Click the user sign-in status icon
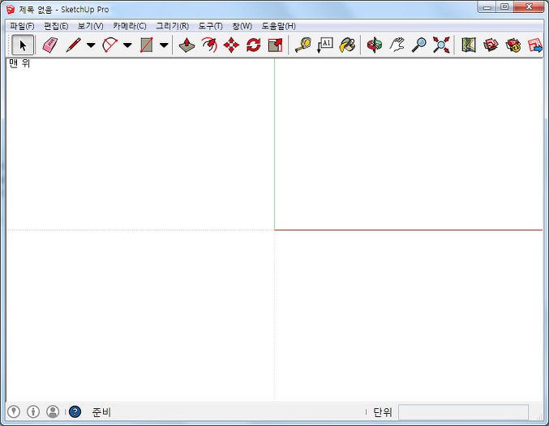 coord(53,411)
